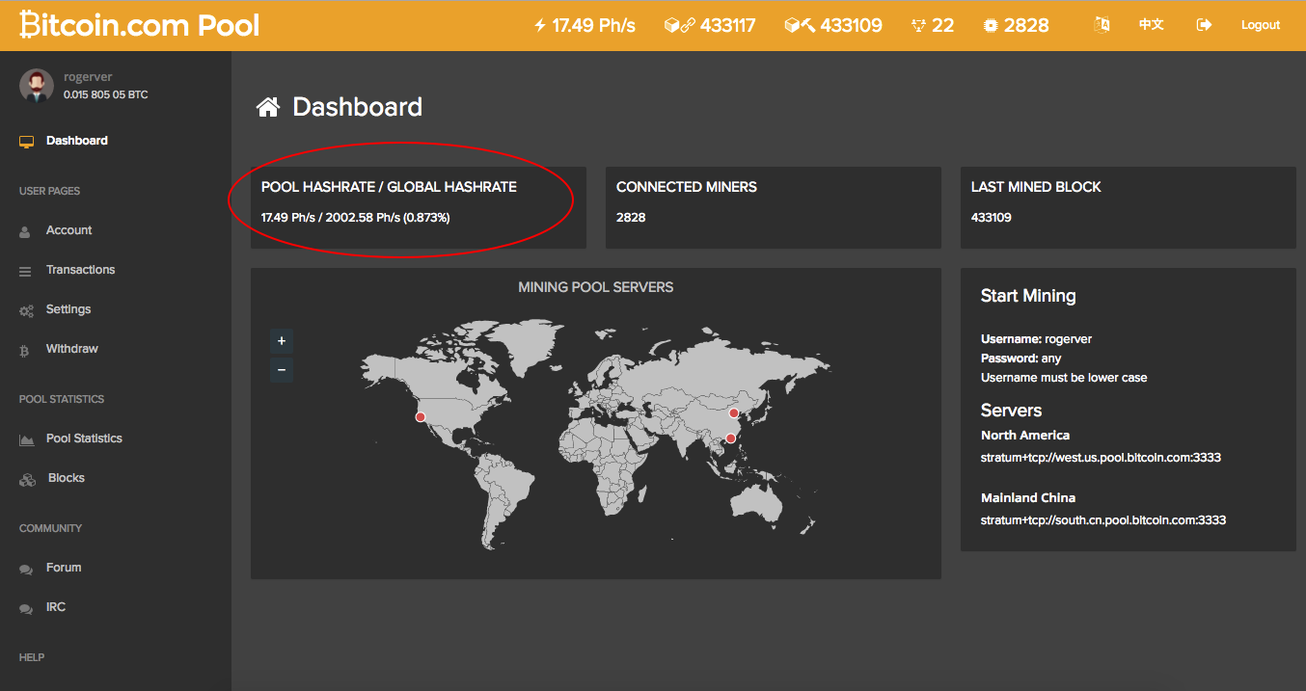Zoom out on the map with minus button
This screenshot has height=691, width=1306.
click(282, 370)
